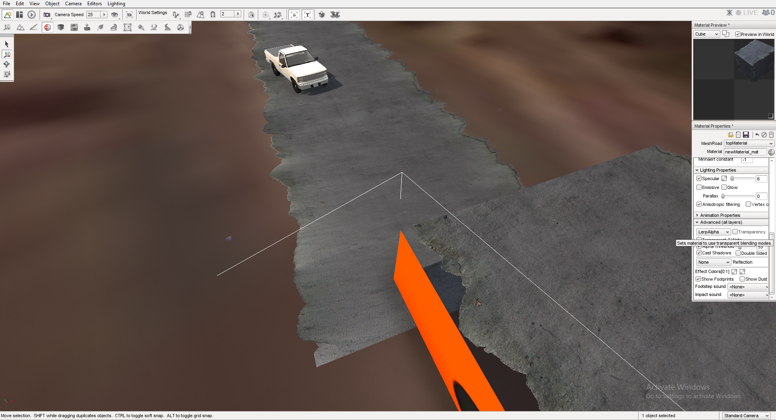The height and width of the screenshot is (420, 776).
Task: Select the Decal Editor stamp icon
Action: tap(87, 27)
